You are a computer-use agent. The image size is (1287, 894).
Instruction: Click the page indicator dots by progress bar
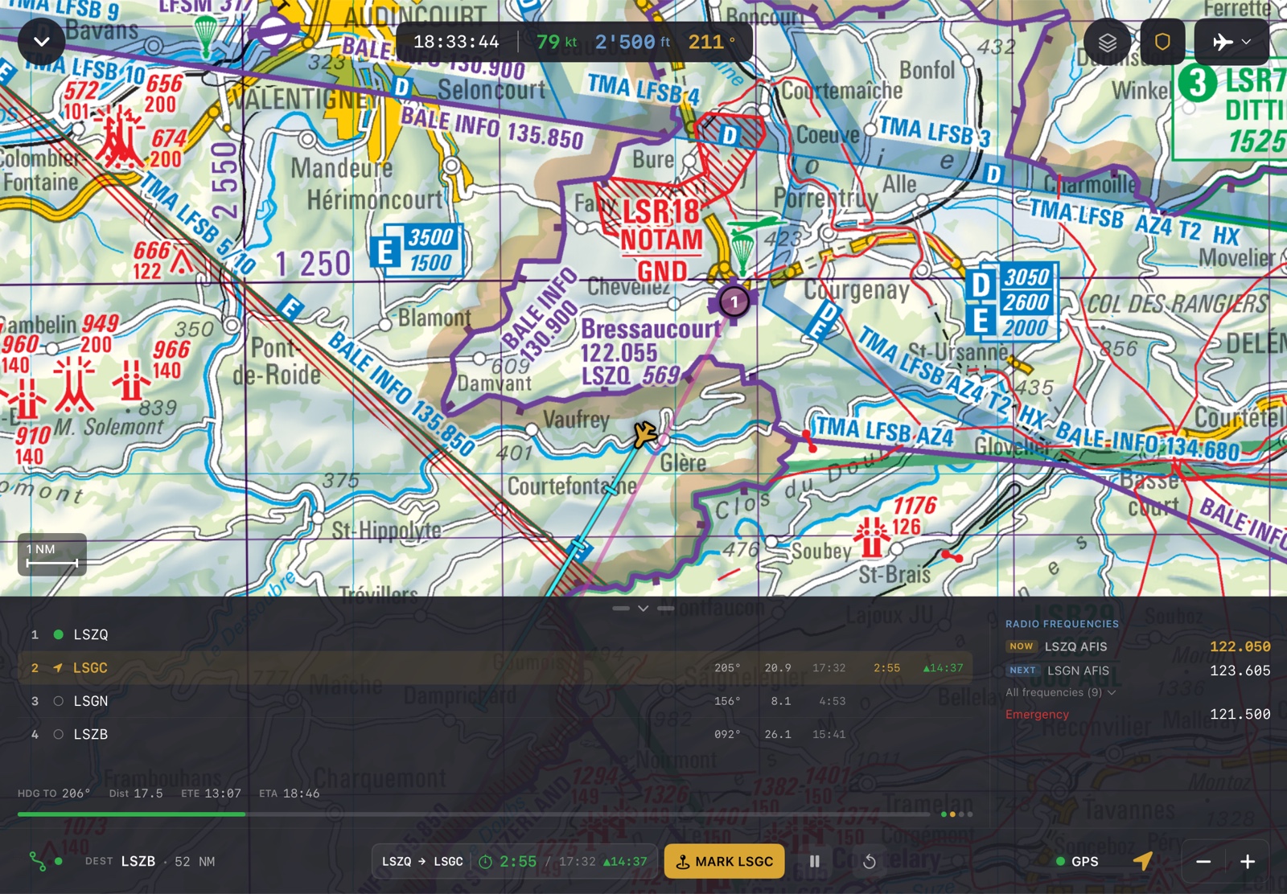(x=956, y=814)
